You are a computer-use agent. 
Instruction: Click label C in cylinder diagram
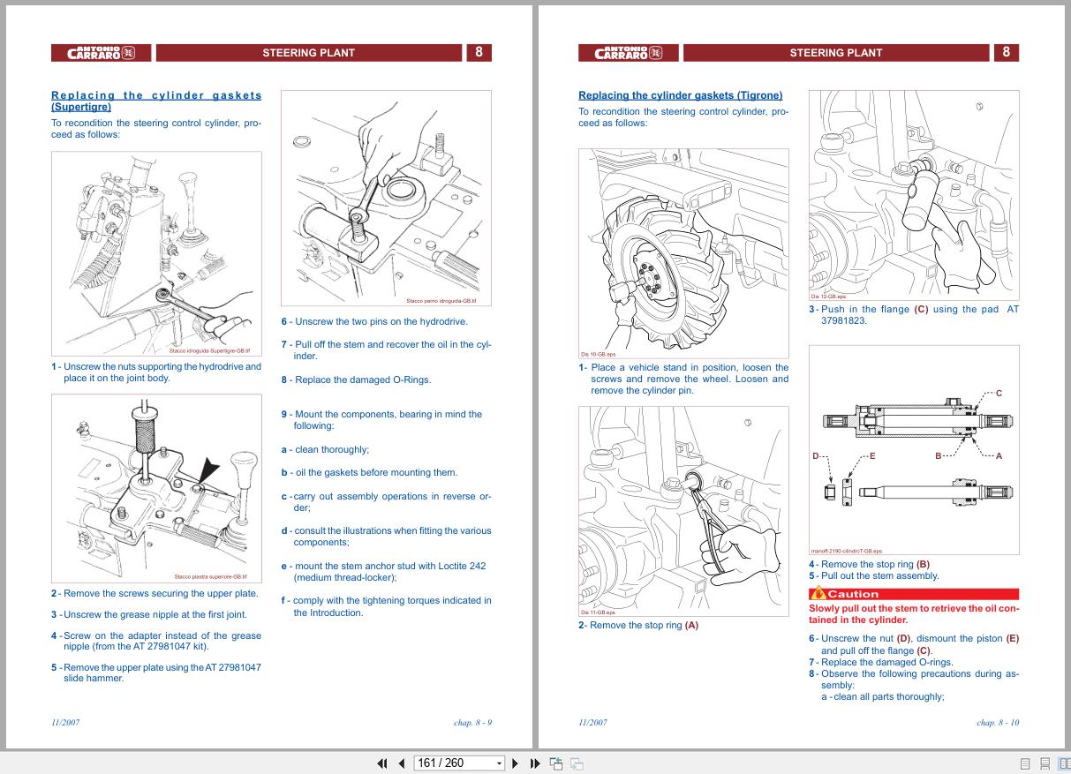(x=999, y=394)
